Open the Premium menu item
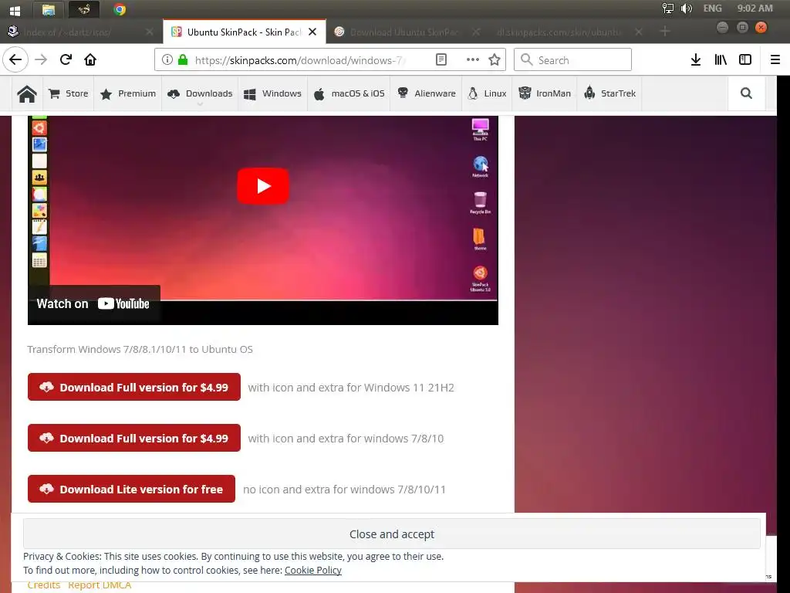This screenshot has height=593, width=790. tap(128, 93)
